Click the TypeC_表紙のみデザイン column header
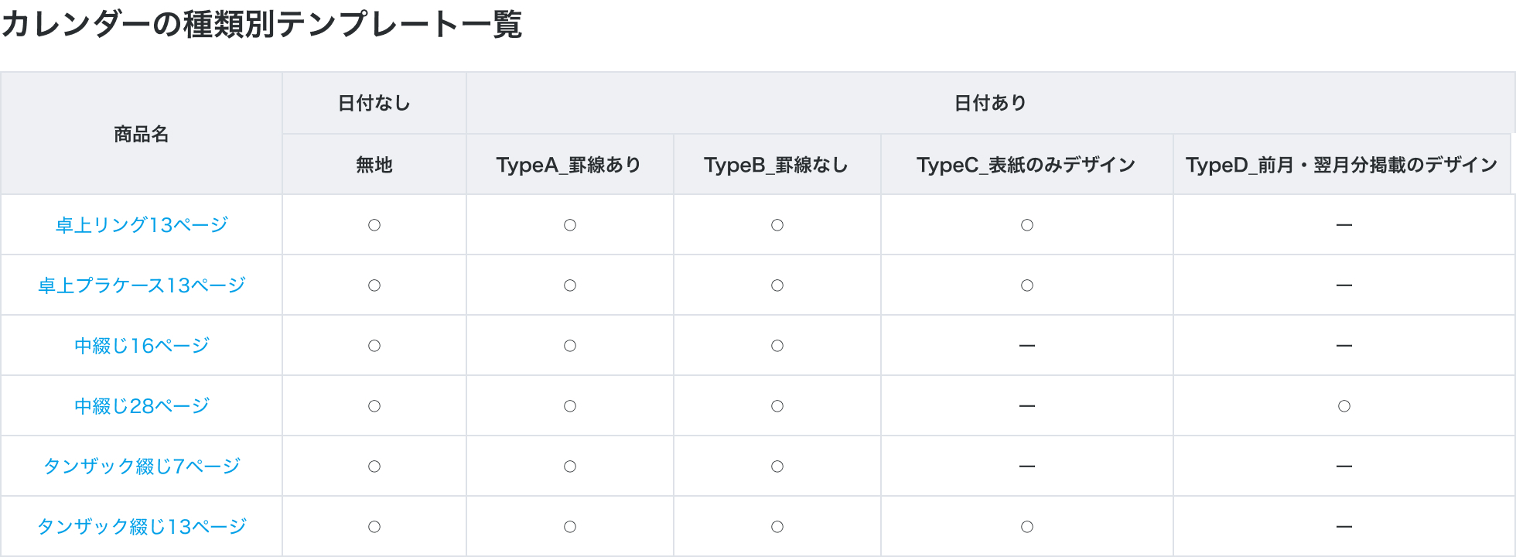Image resolution: width=1516 pixels, height=557 pixels. pos(1026,165)
